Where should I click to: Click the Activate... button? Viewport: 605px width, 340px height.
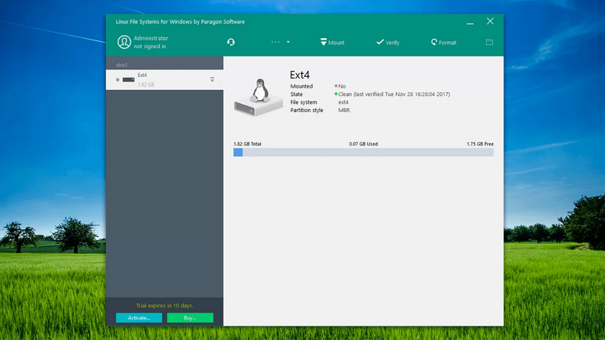139,318
